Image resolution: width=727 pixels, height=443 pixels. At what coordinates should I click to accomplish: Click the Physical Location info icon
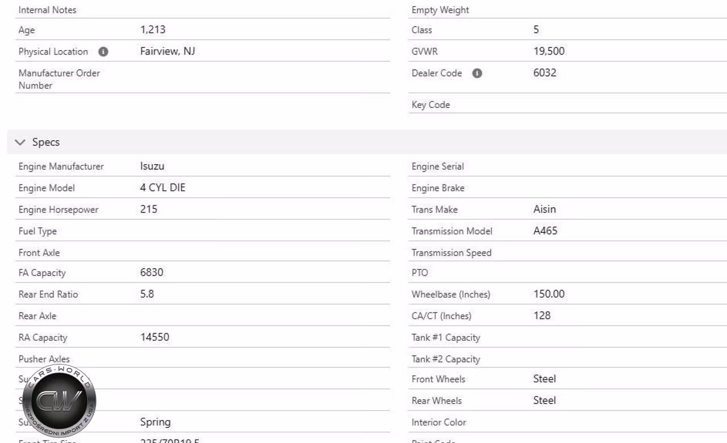tap(103, 52)
